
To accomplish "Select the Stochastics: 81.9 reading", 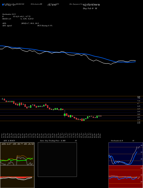I will point(9,14).
